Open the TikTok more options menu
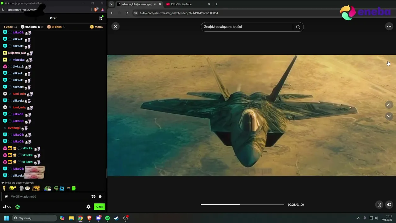 point(389,26)
